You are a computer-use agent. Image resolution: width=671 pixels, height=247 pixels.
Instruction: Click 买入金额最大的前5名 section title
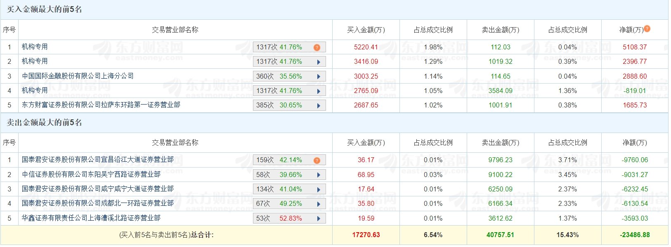click(44, 9)
